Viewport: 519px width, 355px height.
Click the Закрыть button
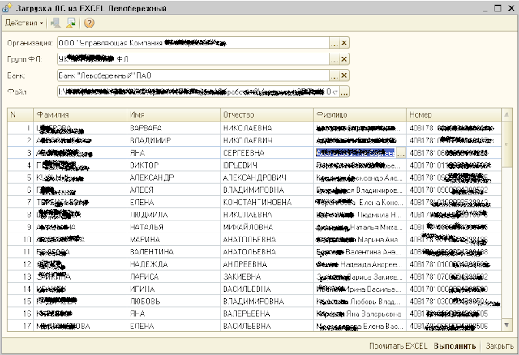(x=500, y=346)
